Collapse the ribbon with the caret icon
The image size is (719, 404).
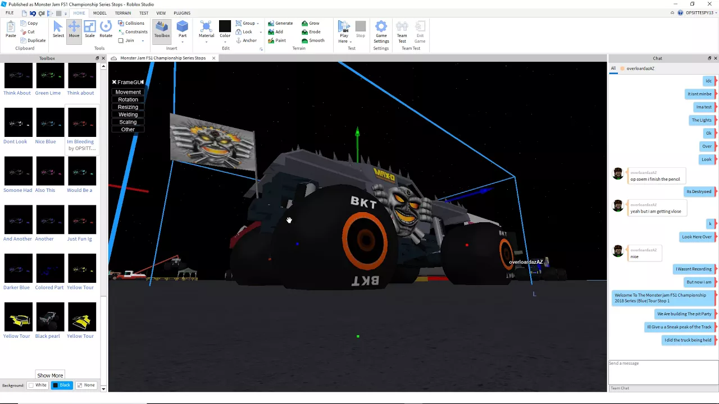pos(672,13)
